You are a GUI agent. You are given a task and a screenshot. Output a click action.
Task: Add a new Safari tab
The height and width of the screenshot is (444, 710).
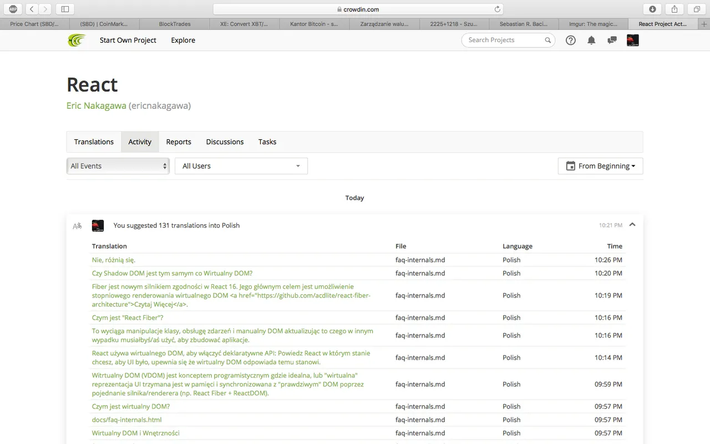click(704, 24)
